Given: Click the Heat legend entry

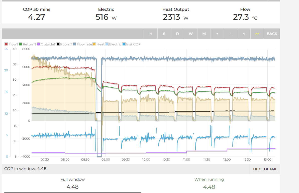Looking at the screenshot, I should 99,44.
